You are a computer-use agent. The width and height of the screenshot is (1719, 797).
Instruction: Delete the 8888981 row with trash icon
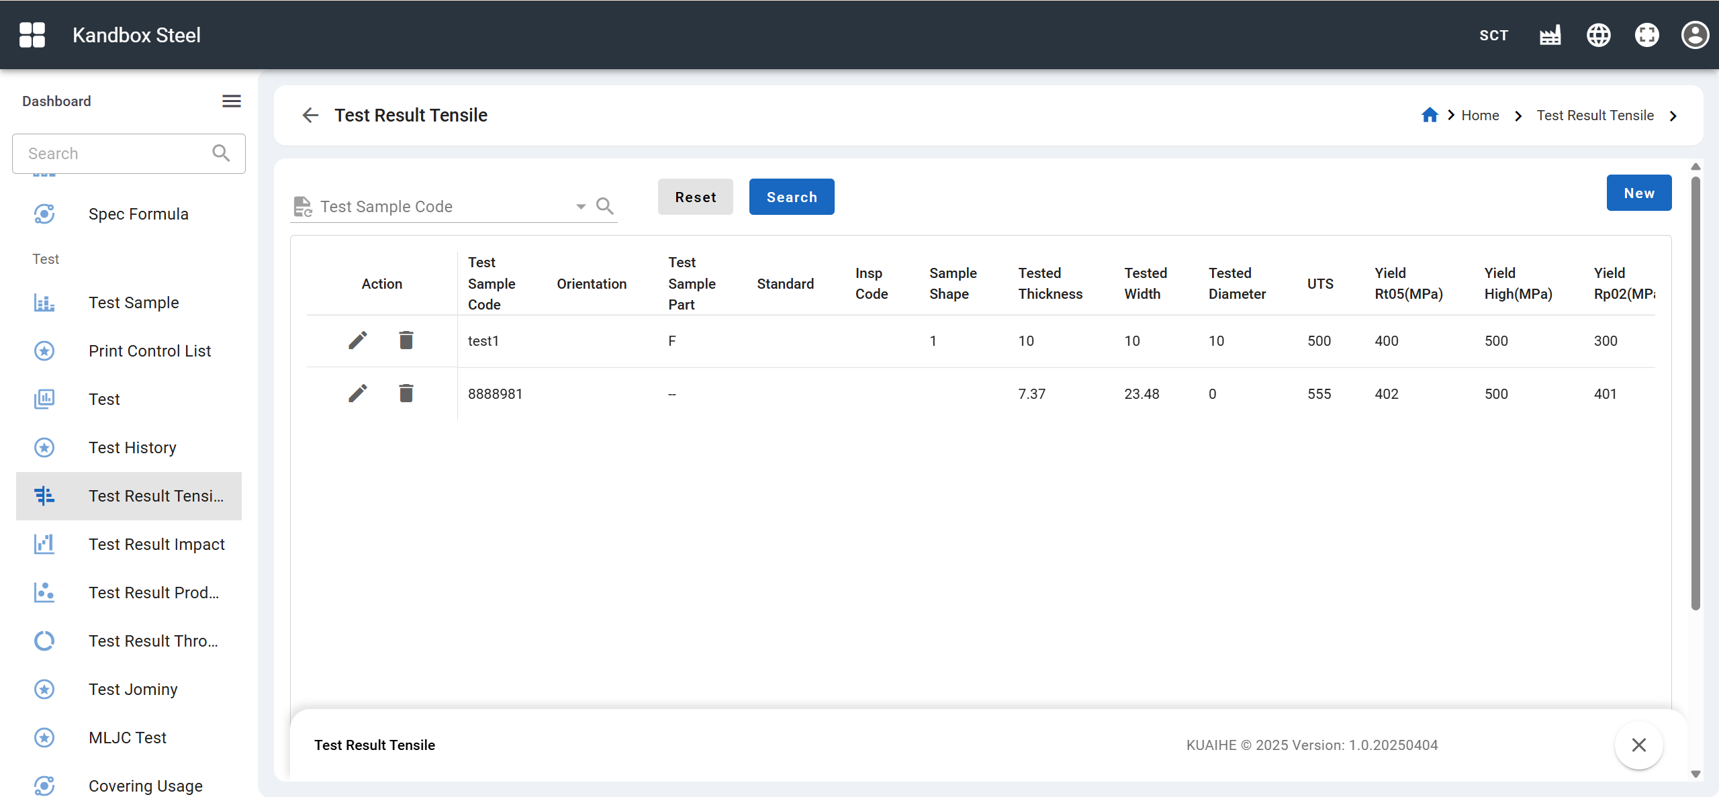406,393
